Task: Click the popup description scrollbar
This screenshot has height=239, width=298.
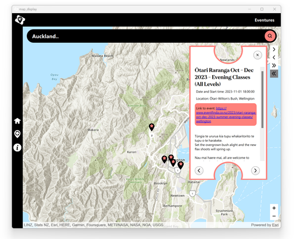Action: pos(262,100)
